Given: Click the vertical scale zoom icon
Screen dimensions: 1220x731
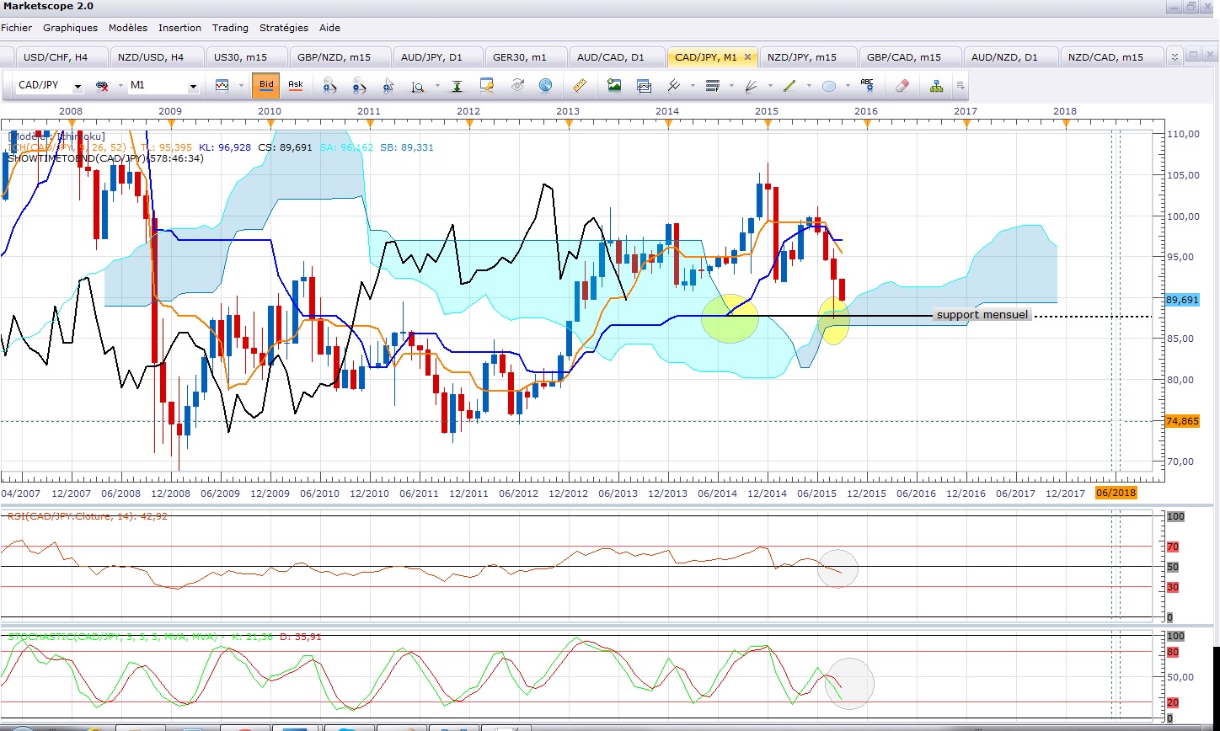Looking at the screenshot, I should coord(418,86).
